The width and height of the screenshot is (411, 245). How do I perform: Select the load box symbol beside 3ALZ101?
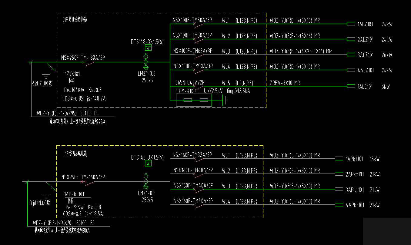point(351,55)
